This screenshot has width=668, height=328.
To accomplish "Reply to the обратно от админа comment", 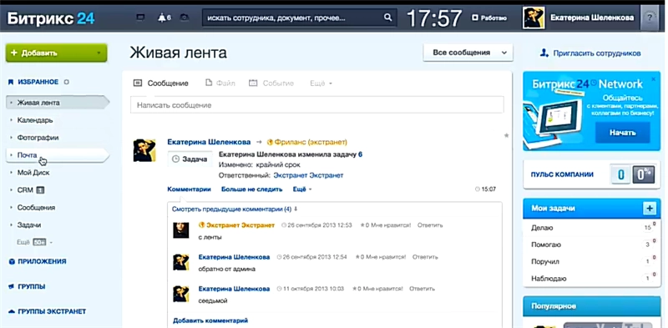I will [425, 257].
